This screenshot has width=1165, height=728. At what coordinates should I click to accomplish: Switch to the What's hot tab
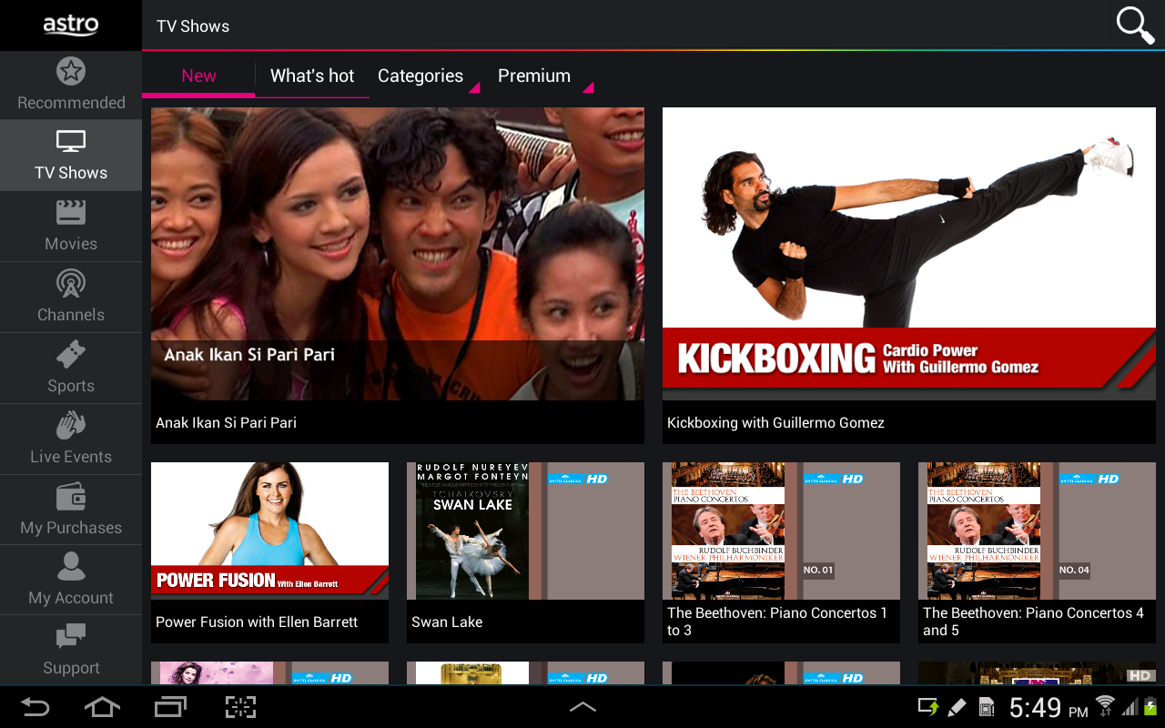coord(312,76)
